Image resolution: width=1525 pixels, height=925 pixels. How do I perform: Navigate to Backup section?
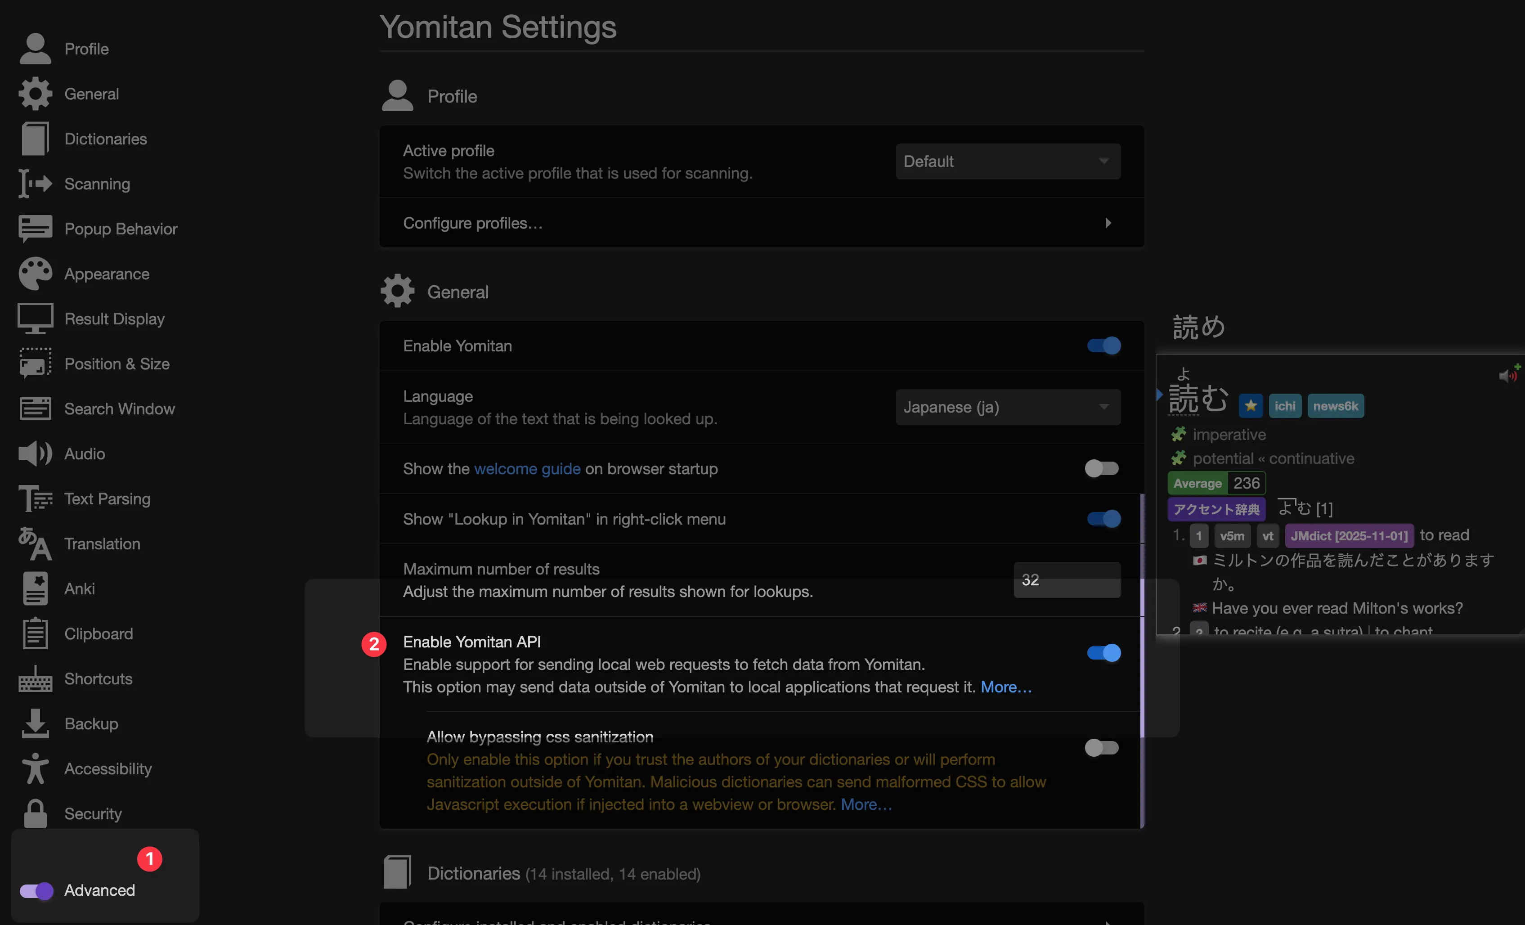[x=92, y=724]
